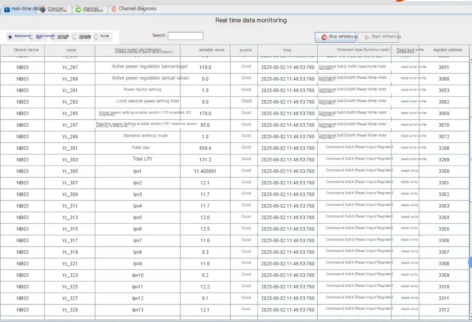Click the green channel information icon
This screenshot has height=322, width=472.
[78, 10]
